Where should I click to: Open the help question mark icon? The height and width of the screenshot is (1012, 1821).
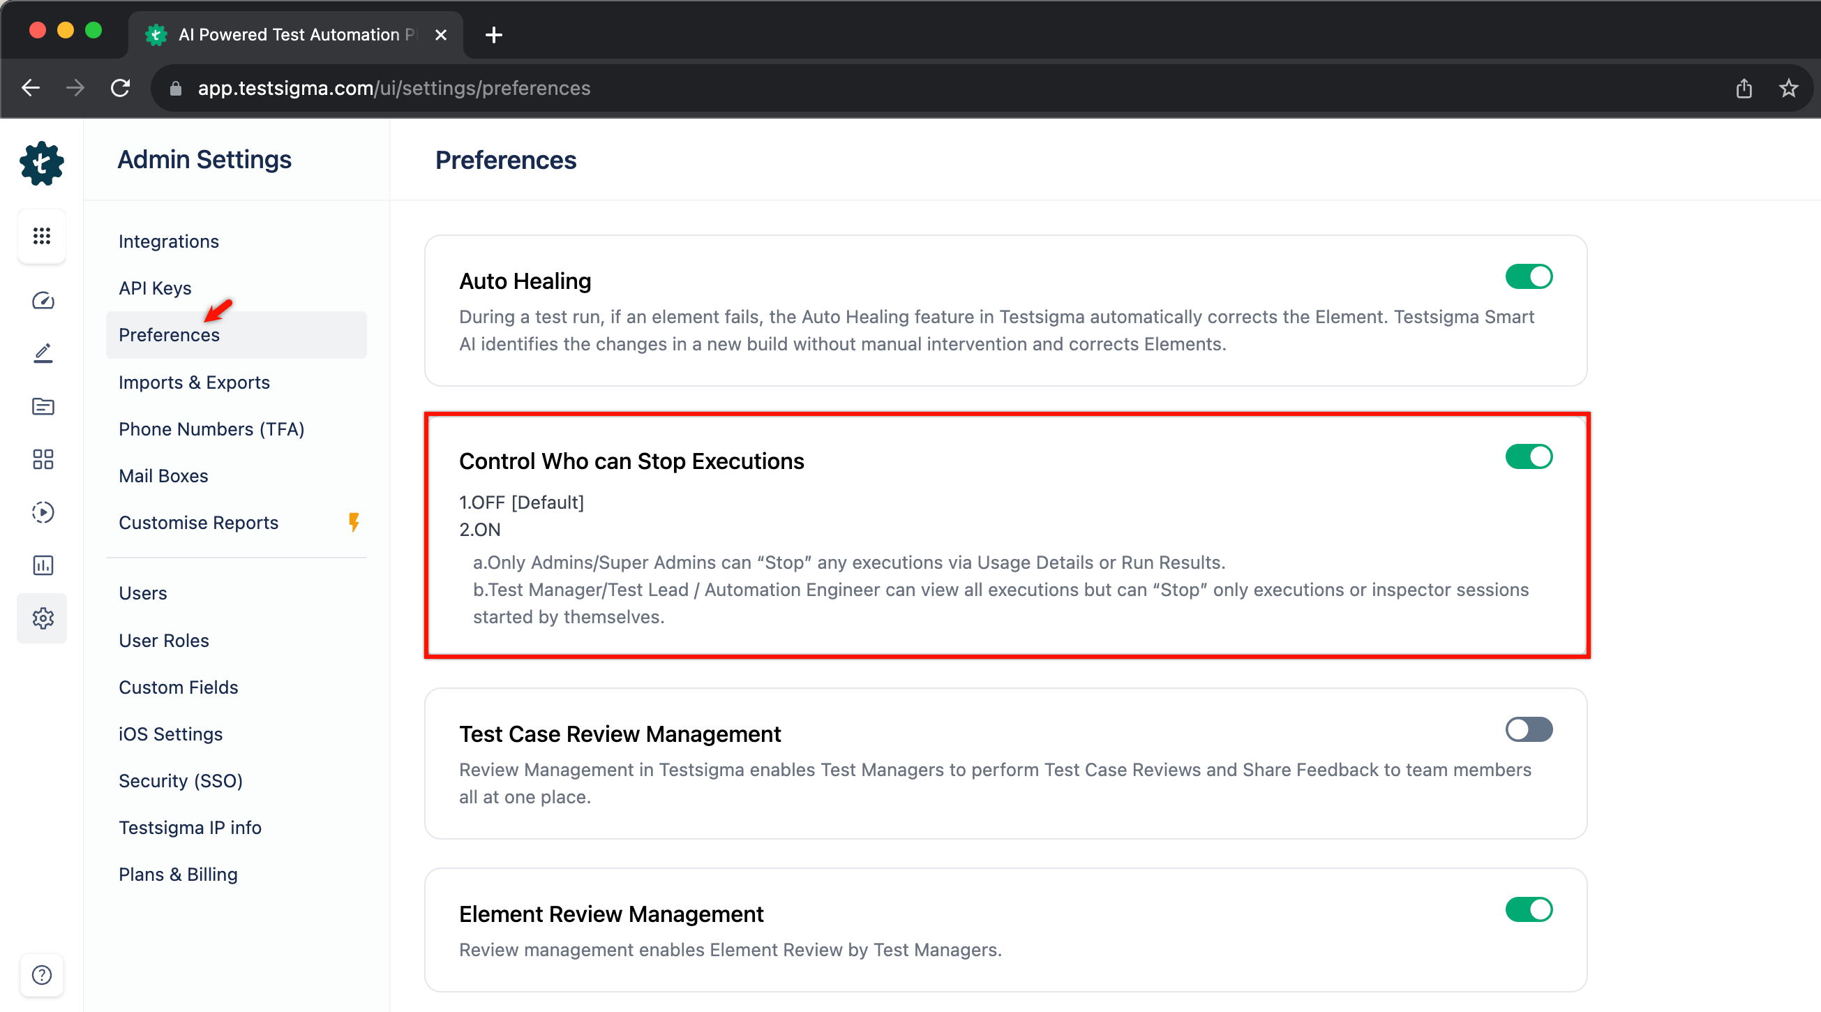point(42,974)
